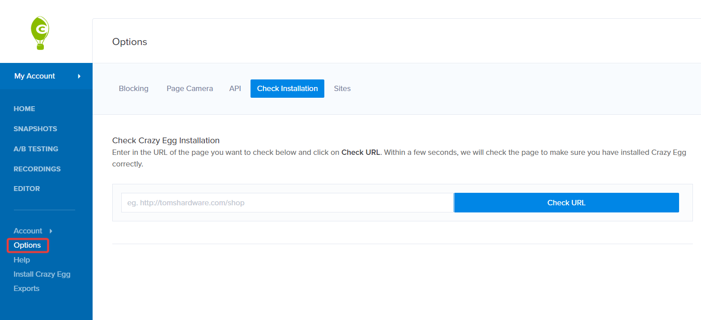The height and width of the screenshot is (320, 701).
Task: Open the Help link
Action: pyautogui.click(x=22, y=260)
